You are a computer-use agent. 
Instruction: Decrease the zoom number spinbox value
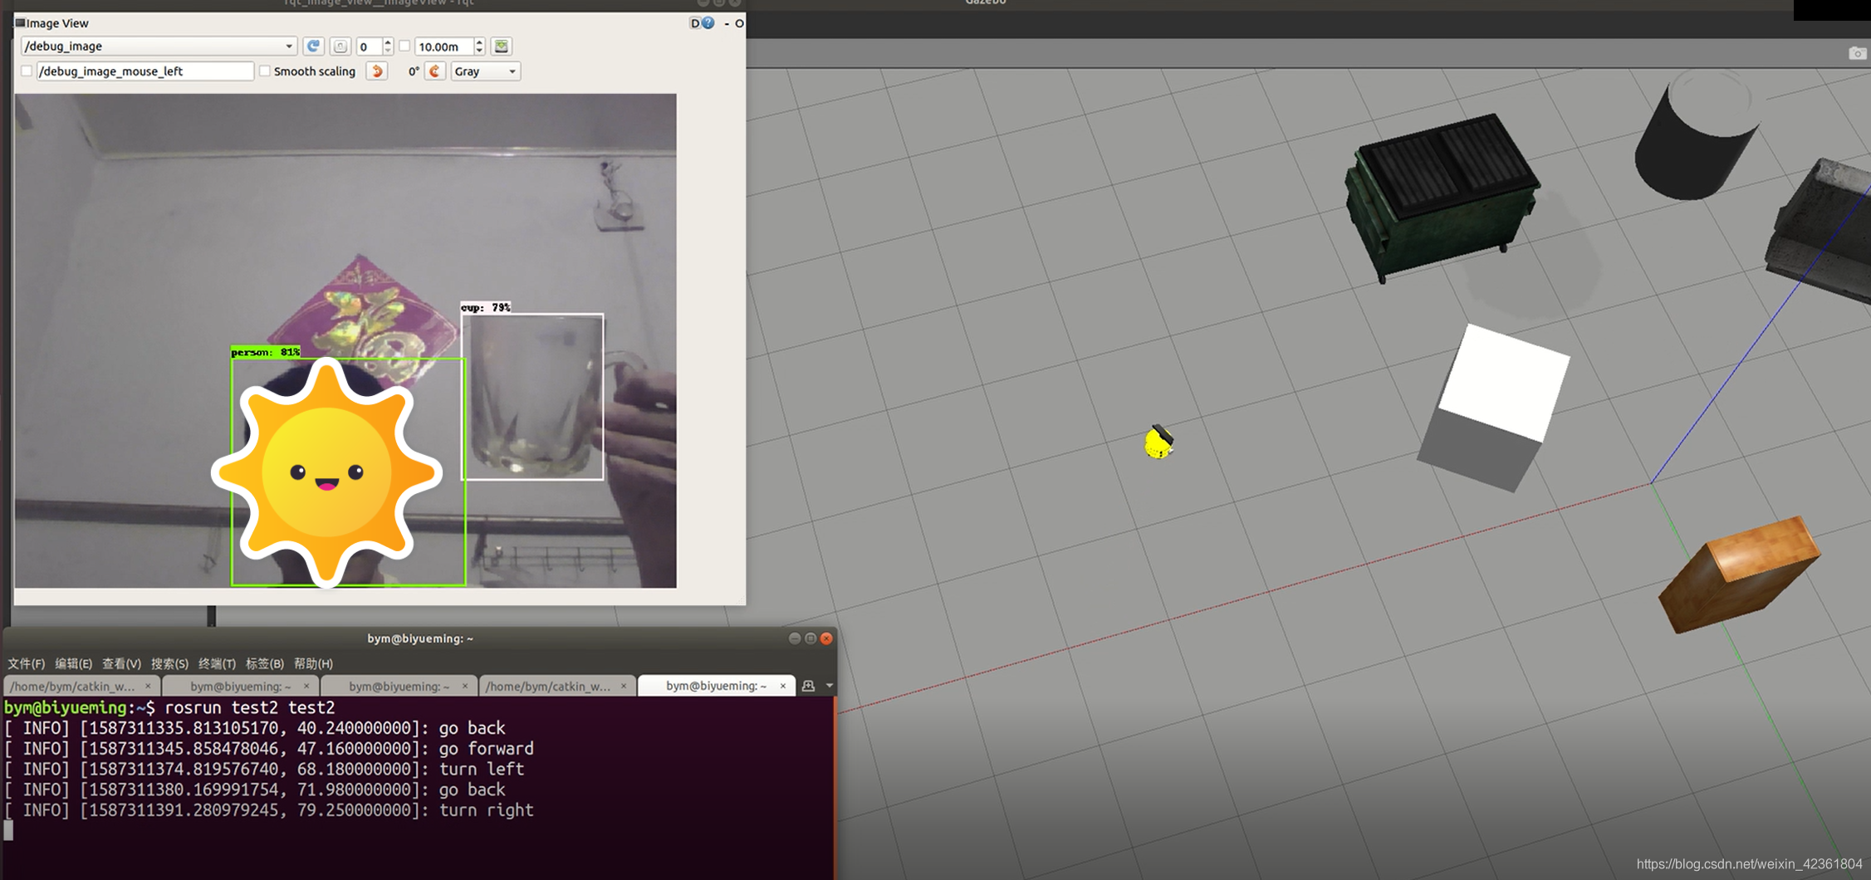387,51
